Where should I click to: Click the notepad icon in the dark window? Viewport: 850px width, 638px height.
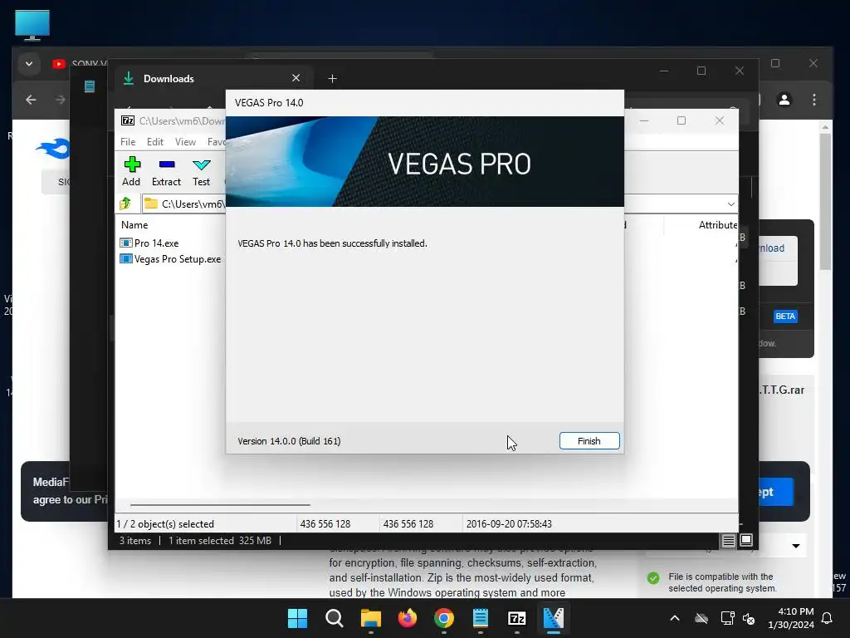pos(90,86)
